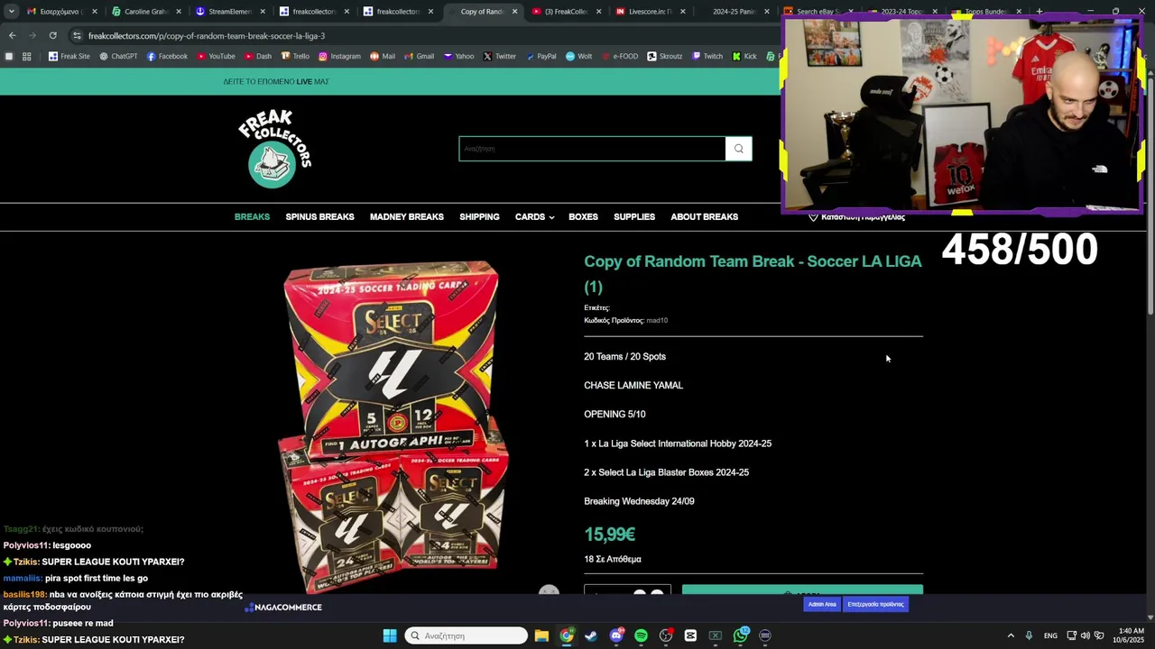This screenshot has width=1155, height=649.
Task: Go back using the browser back arrow
Action: tap(12, 35)
